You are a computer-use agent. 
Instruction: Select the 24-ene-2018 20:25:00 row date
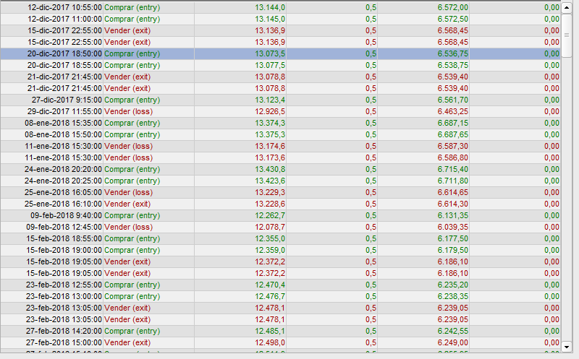pyautogui.click(x=63, y=181)
